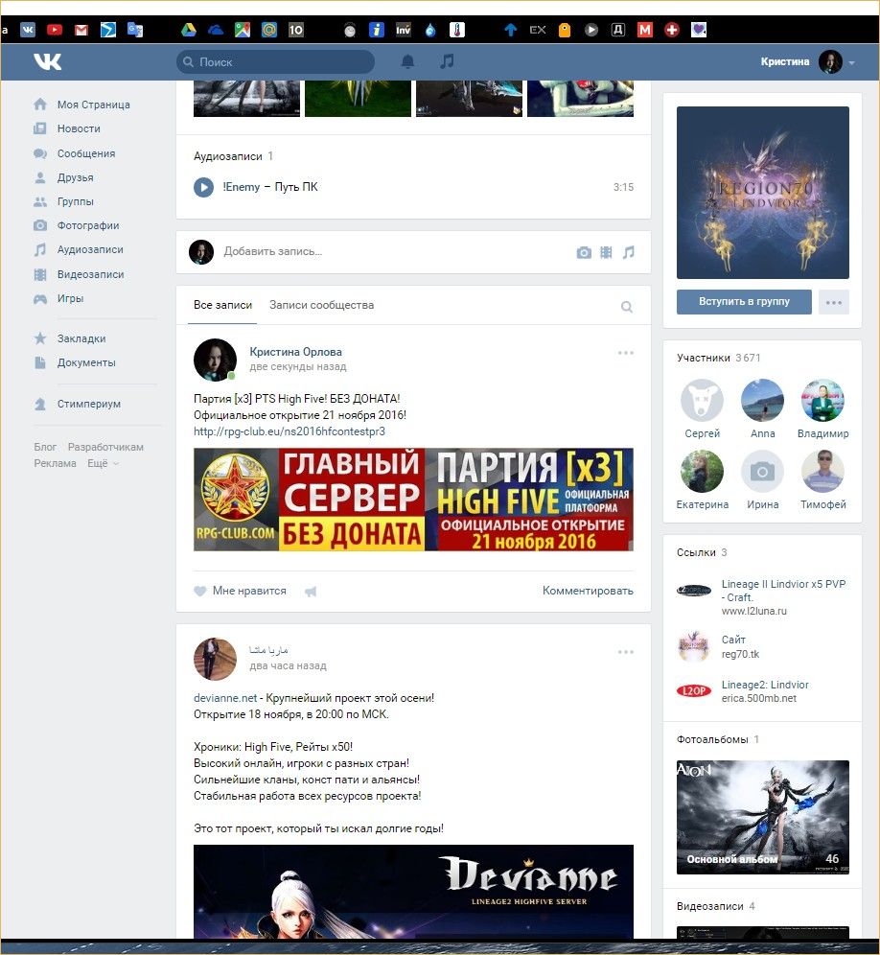Switch to Все записи tab
The width and height of the screenshot is (880, 955).
[223, 305]
